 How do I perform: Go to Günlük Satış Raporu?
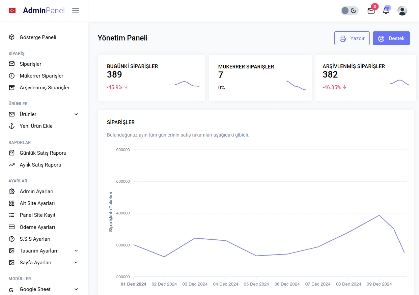tap(43, 153)
